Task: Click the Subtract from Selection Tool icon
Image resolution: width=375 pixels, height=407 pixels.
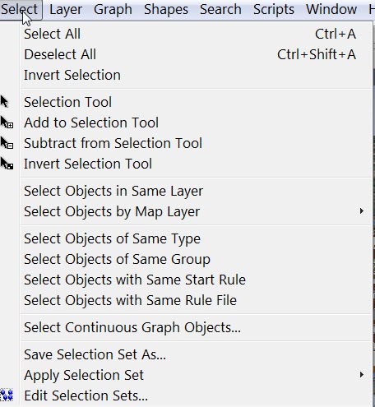Action: pos(7,142)
